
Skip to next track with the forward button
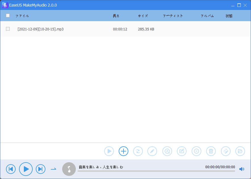coord(41,169)
